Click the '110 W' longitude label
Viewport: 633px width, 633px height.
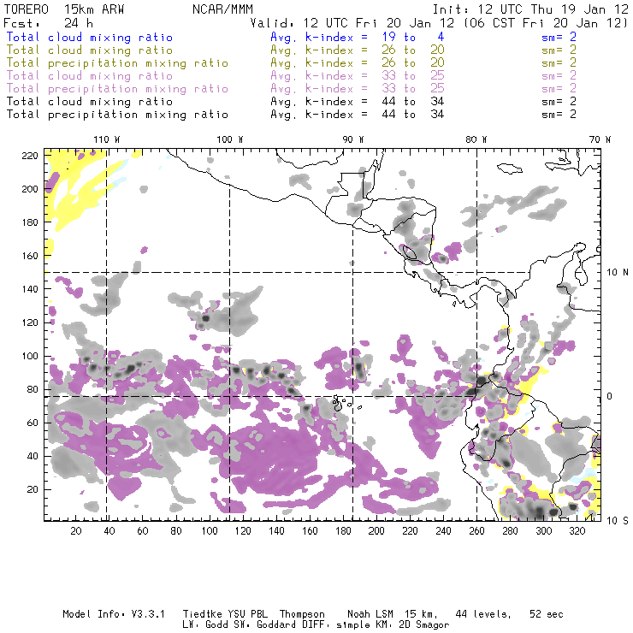(x=107, y=139)
